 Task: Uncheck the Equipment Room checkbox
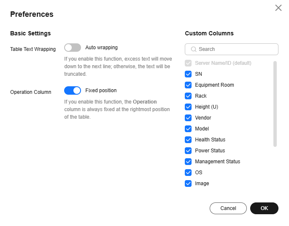(x=188, y=85)
